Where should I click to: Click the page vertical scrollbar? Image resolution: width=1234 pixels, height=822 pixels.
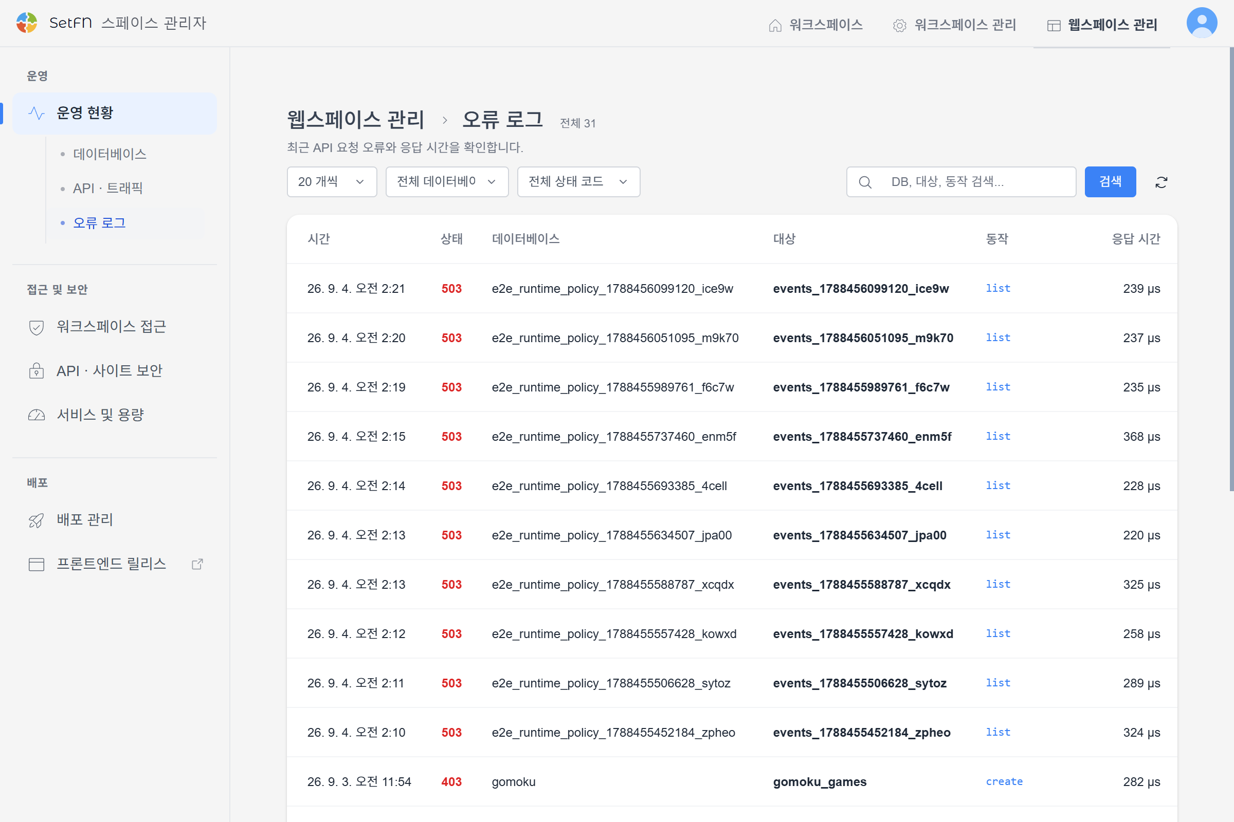click(1231, 269)
